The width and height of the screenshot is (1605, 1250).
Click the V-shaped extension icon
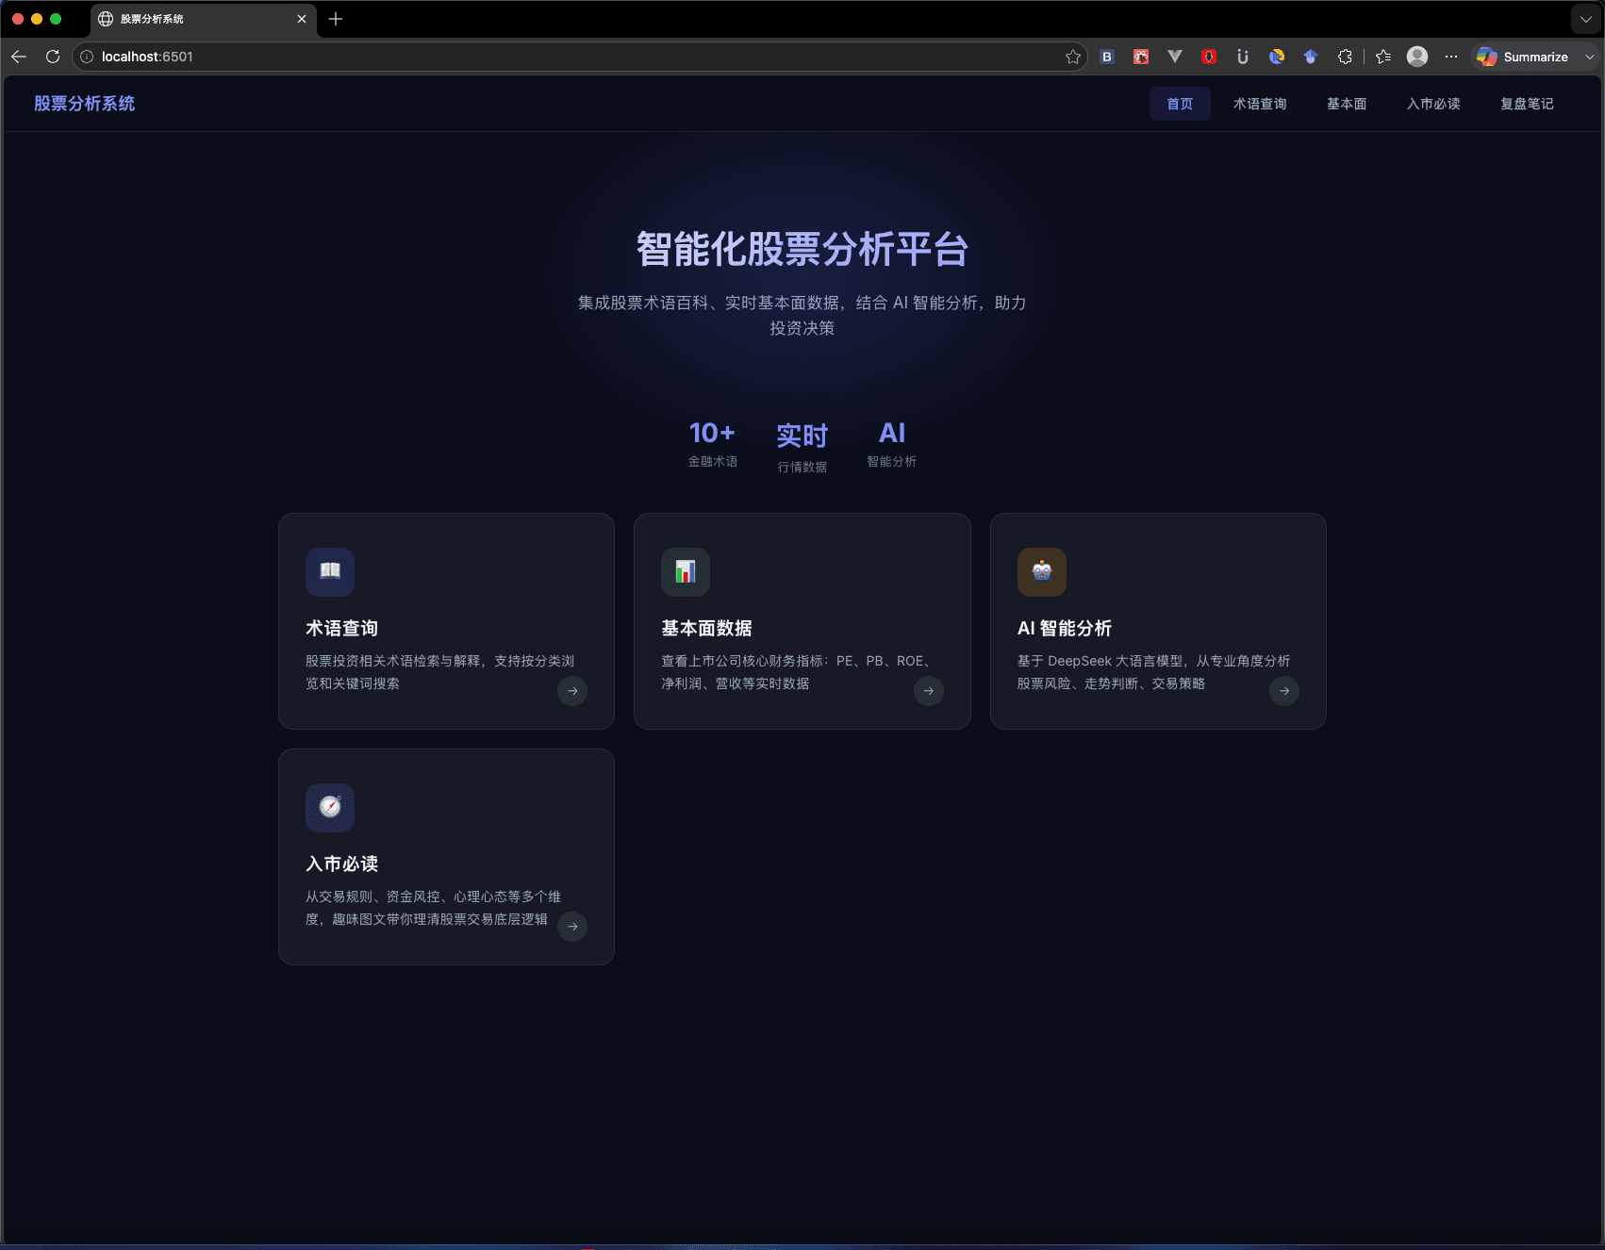1175,57
